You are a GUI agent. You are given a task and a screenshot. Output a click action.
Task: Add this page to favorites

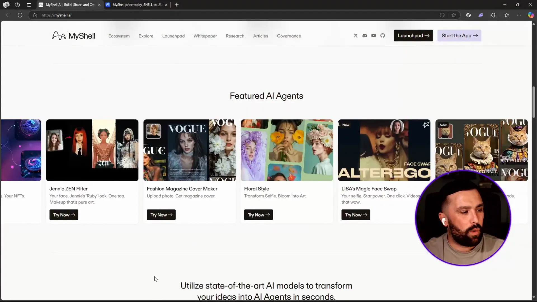(x=454, y=15)
